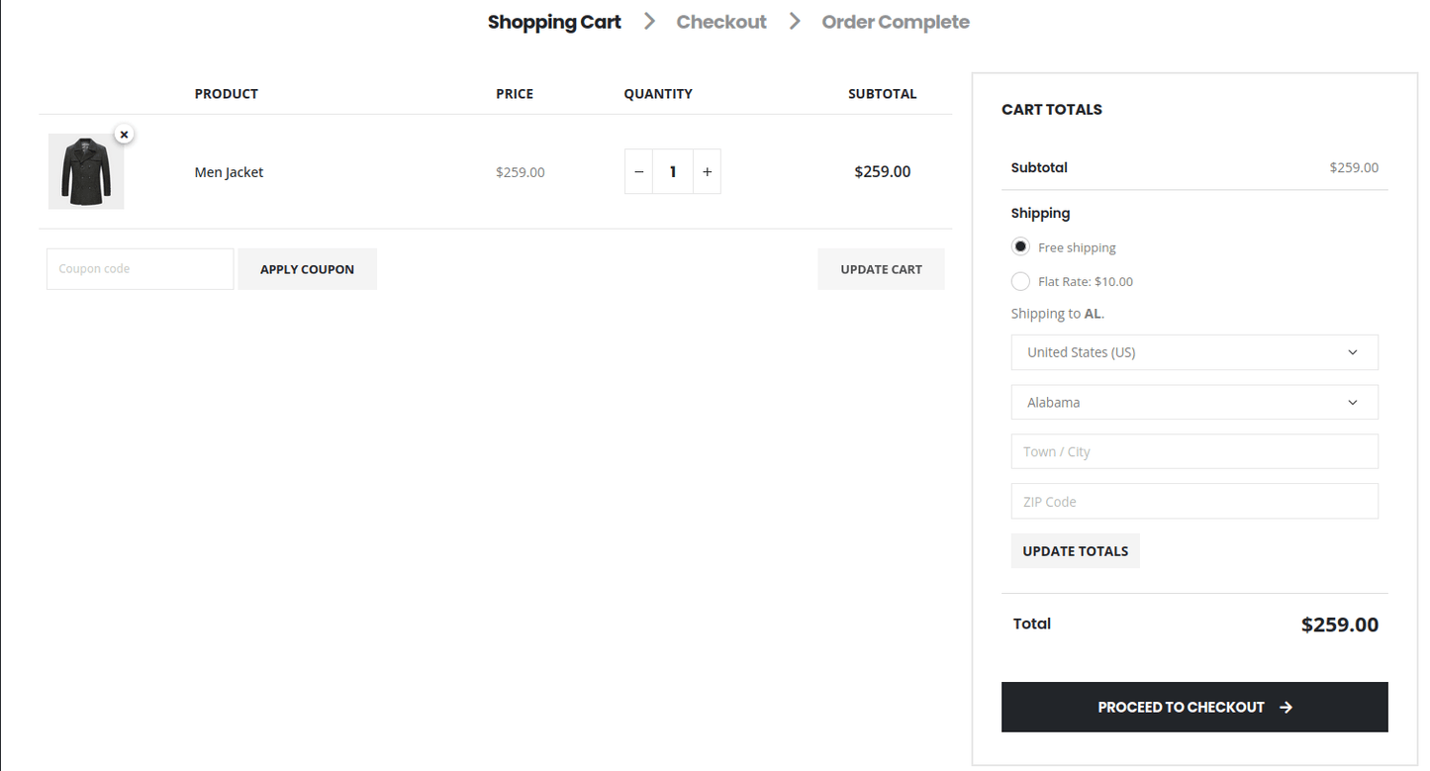Remove Men Jacket using the × icon

pyautogui.click(x=124, y=134)
